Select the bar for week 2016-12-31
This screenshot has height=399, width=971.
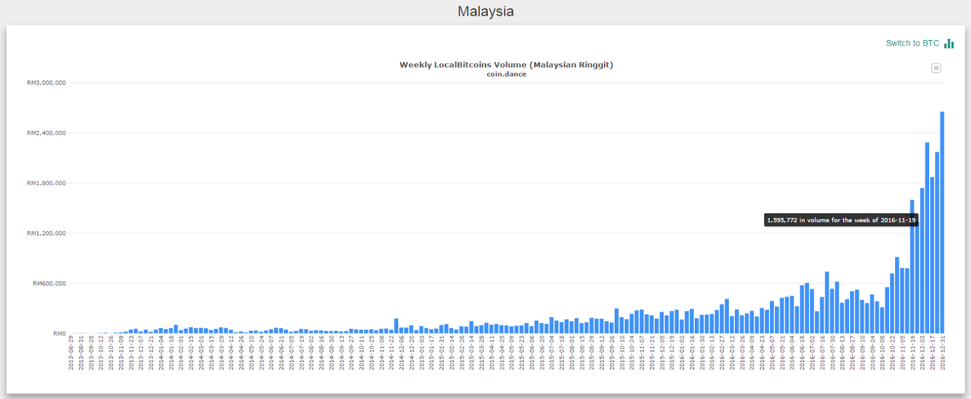click(x=942, y=223)
